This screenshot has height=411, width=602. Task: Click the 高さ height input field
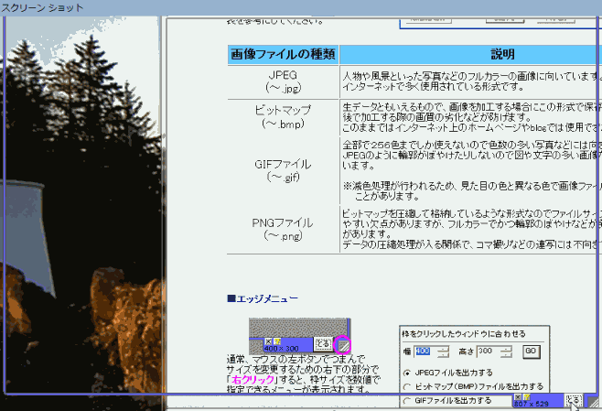click(x=489, y=352)
